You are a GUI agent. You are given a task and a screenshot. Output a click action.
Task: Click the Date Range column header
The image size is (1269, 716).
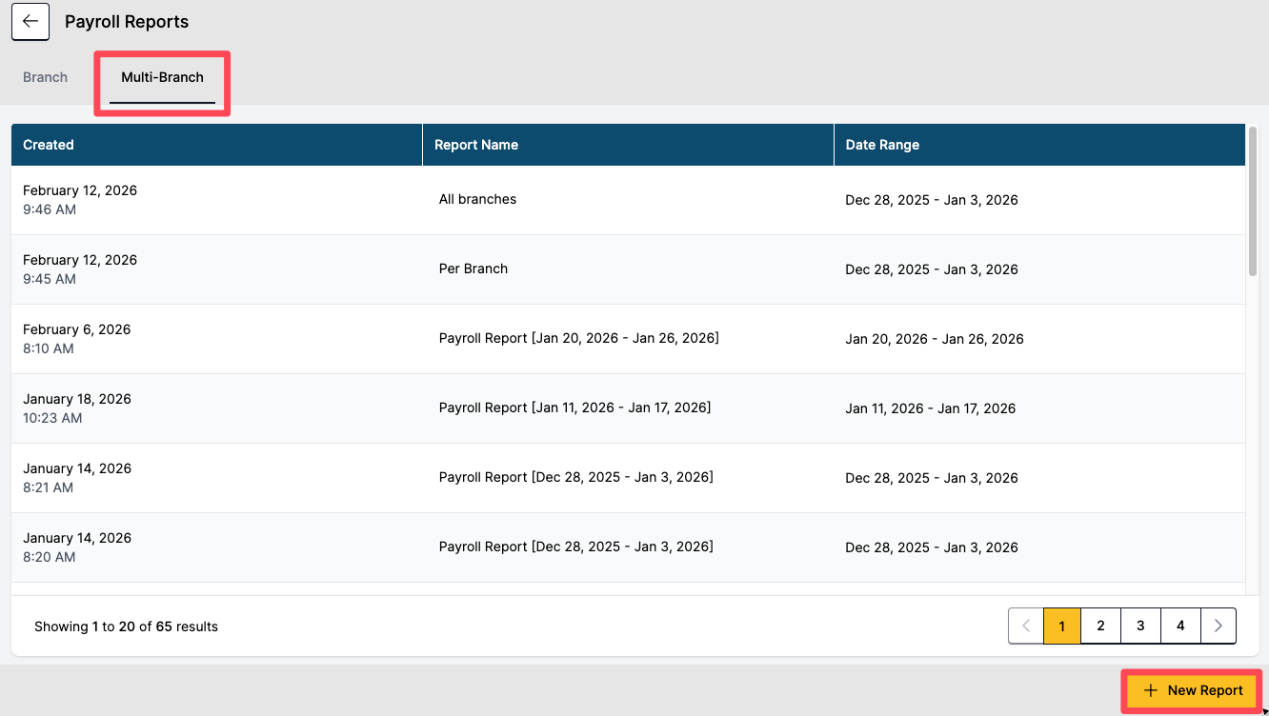(x=882, y=145)
